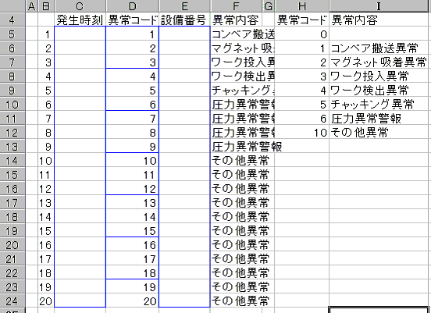The image size is (431, 313).
Task: Click the 異常コード header in column D
Action: (x=132, y=20)
